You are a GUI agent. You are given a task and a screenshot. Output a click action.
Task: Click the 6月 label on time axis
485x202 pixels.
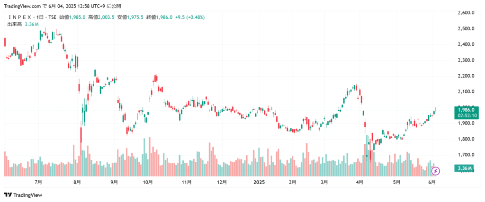[x=433, y=182]
